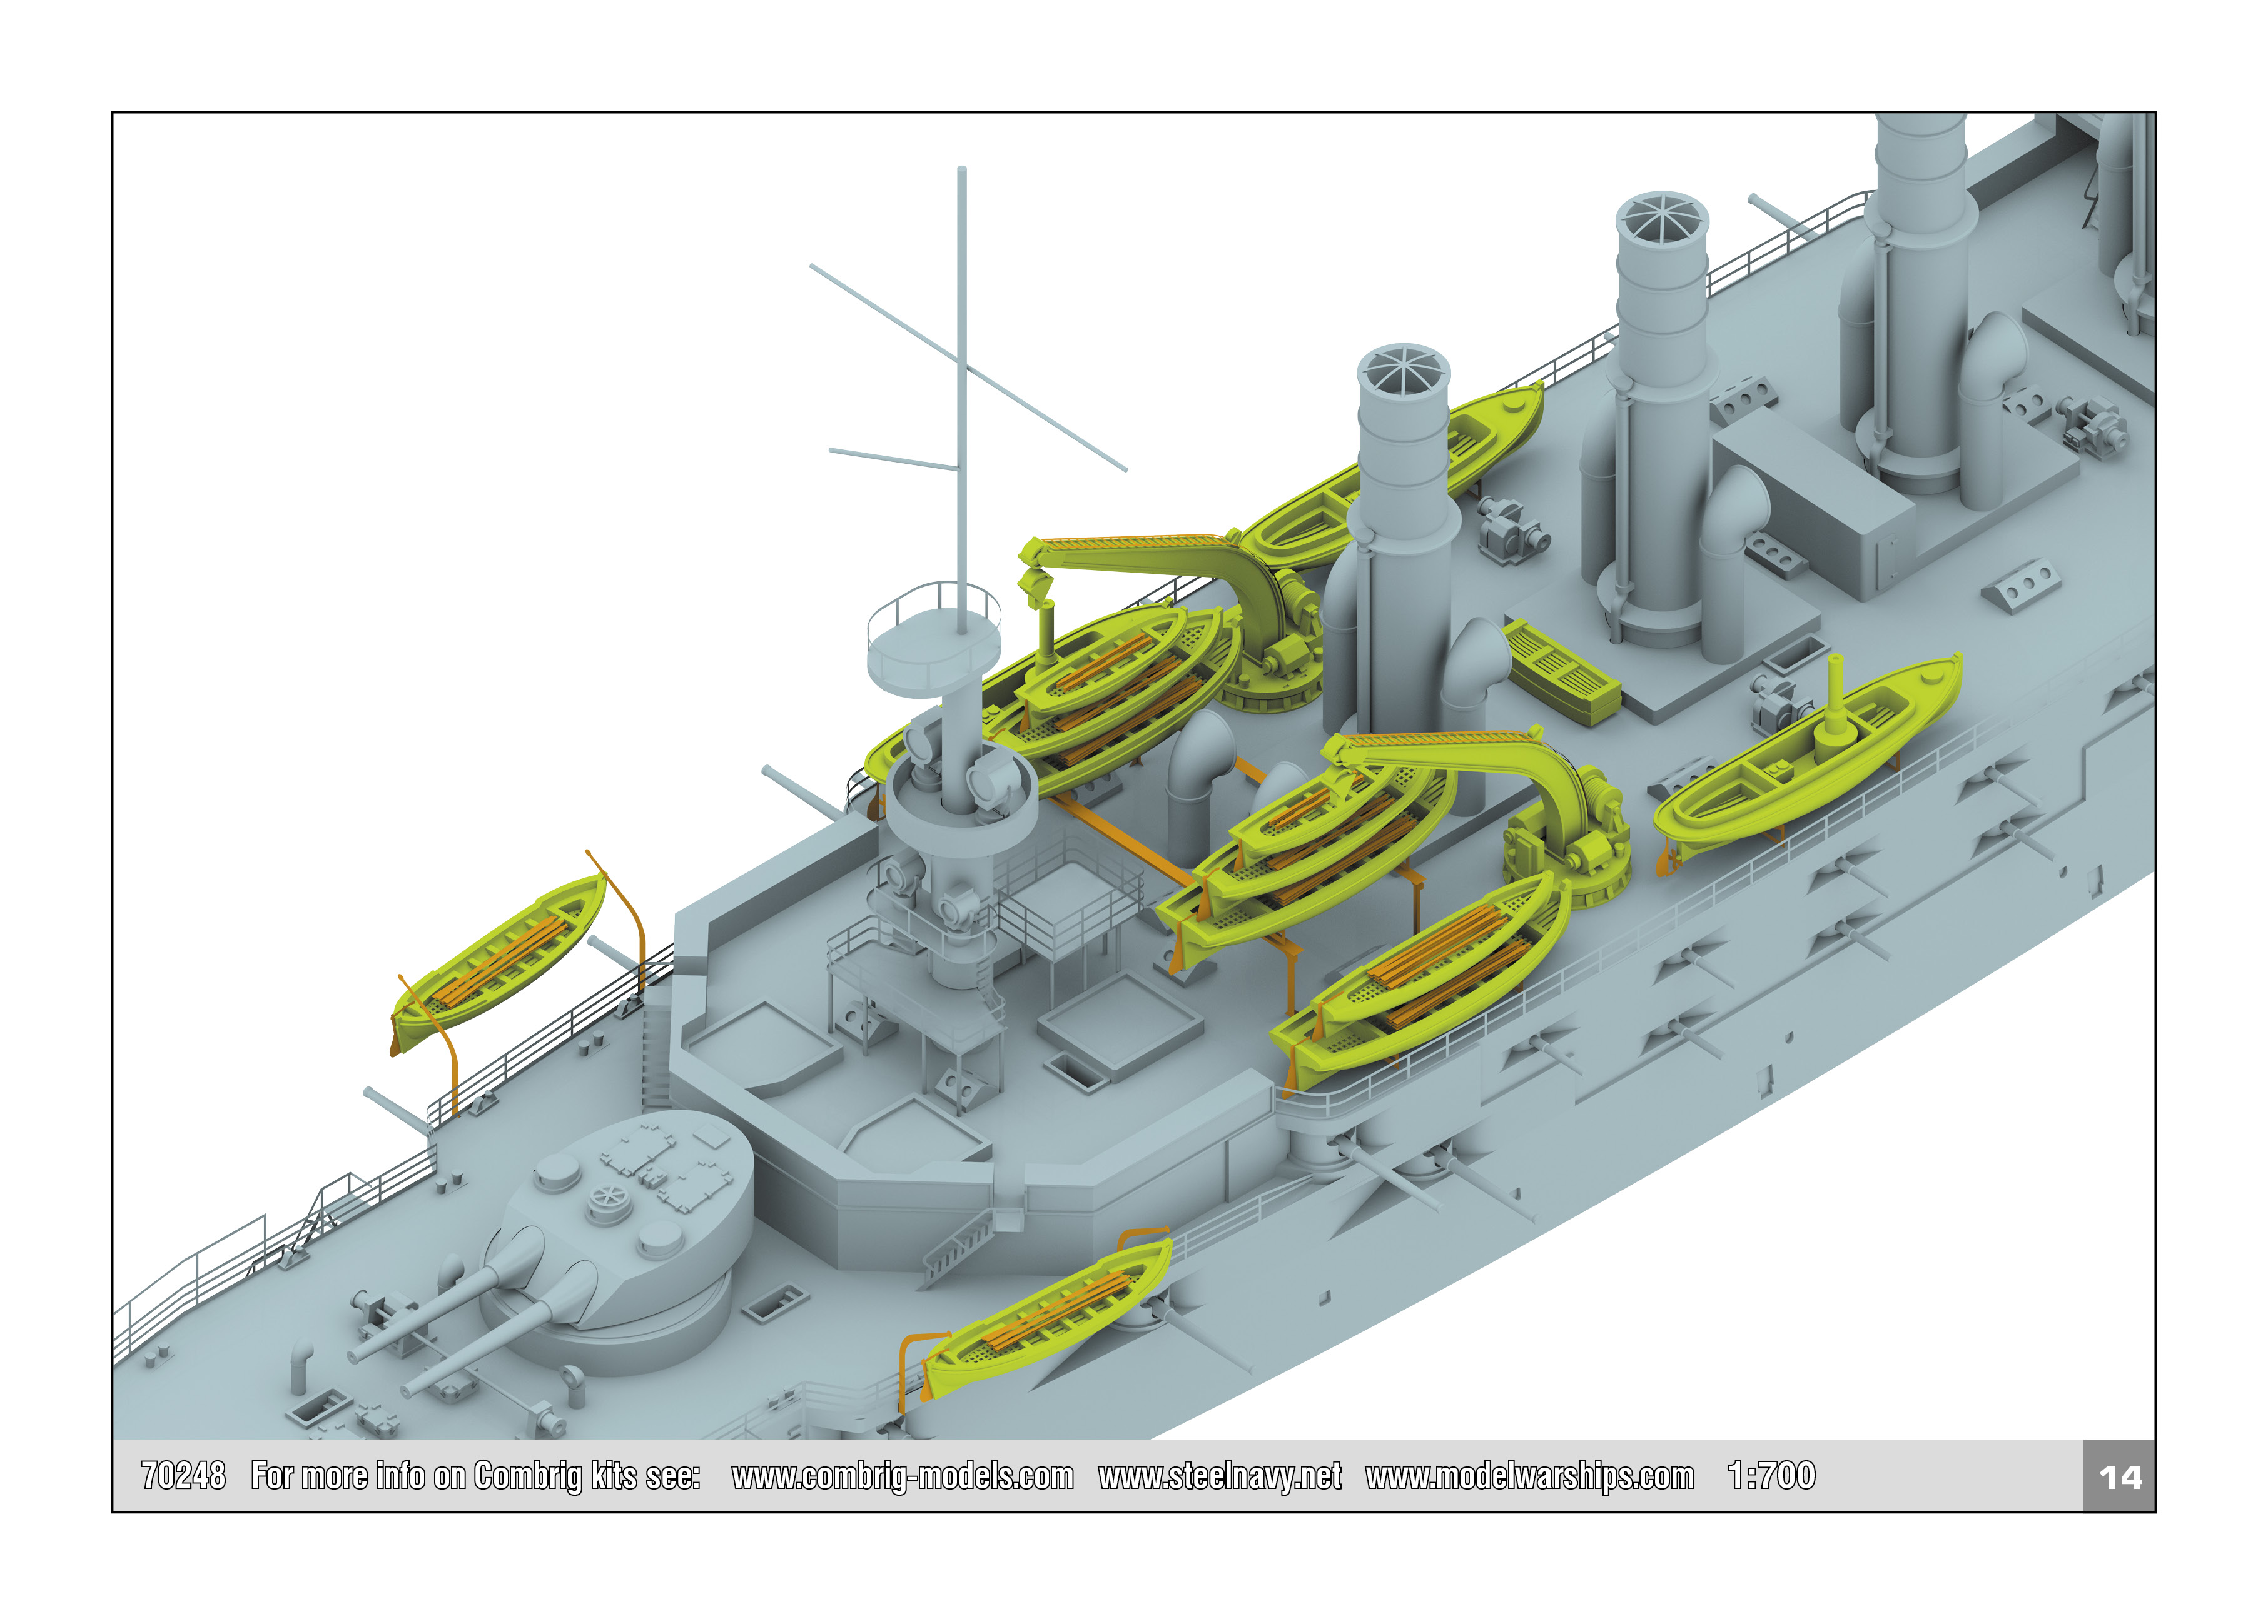Click the yellow boat hanging on port davits
The width and height of the screenshot is (2268, 1624).
498,963
